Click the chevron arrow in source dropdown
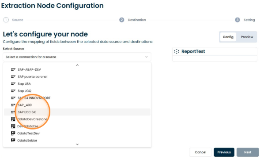Viewport: 260px width, 158px height. [147, 57]
